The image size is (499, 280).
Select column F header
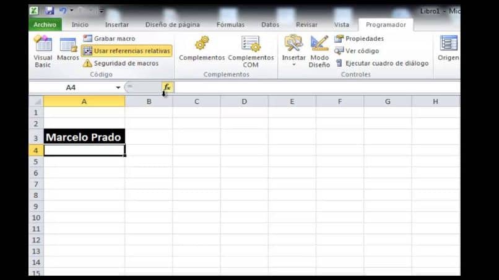(339, 101)
